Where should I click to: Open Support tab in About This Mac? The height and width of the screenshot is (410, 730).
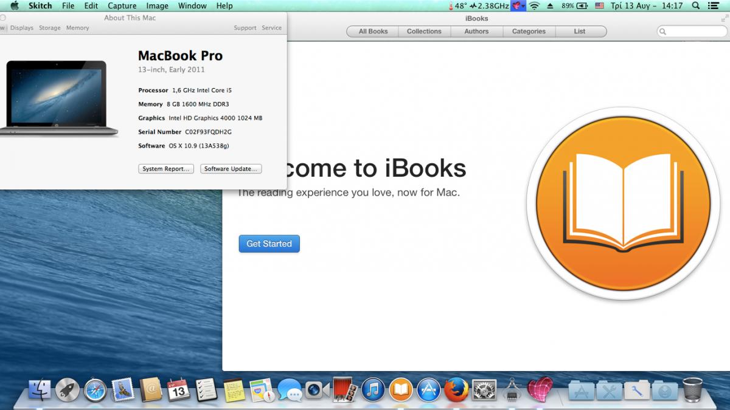pyautogui.click(x=245, y=28)
